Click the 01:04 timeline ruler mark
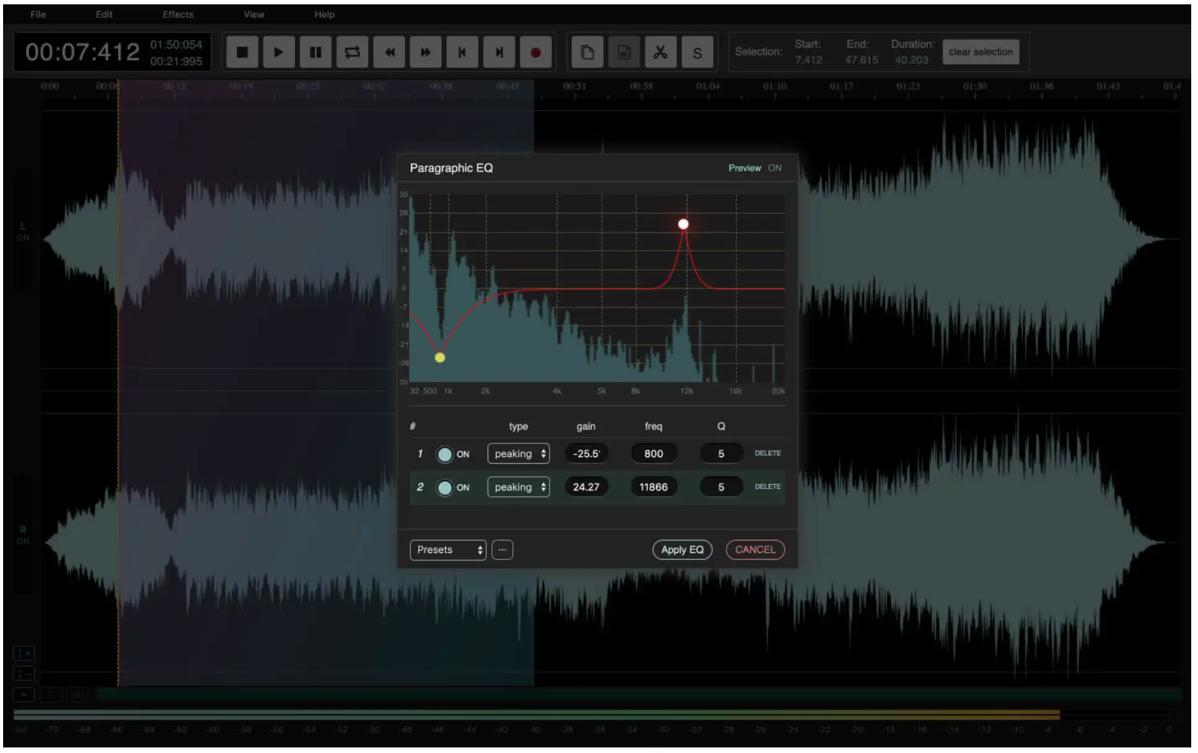The height and width of the screenshot is (753, 1198). point(708,86)
